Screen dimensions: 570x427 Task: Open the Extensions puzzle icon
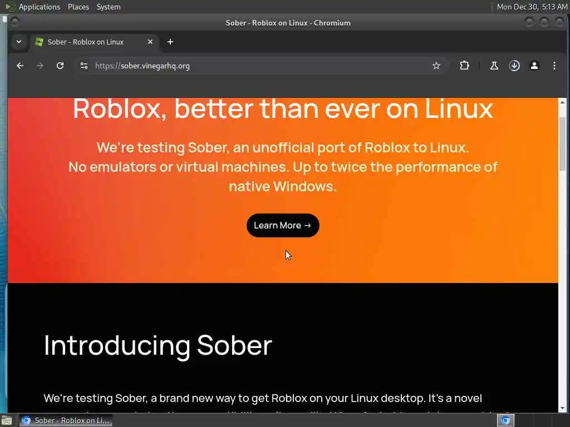(464, 66)
